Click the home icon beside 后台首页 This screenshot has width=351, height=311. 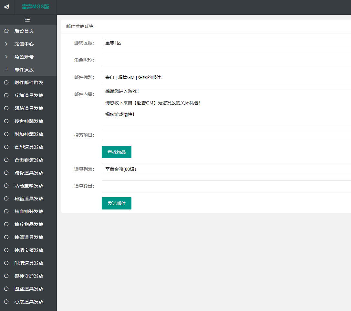coord(6,31)
